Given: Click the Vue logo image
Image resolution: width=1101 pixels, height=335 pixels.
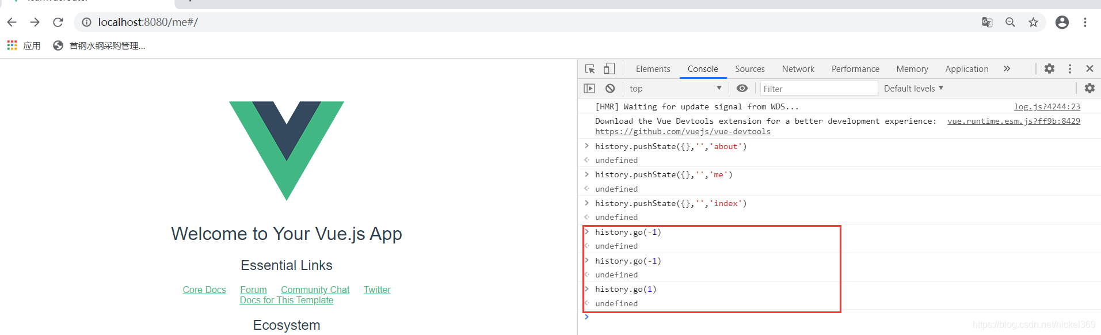Looking at the screenshot, I should click(287, 151).
